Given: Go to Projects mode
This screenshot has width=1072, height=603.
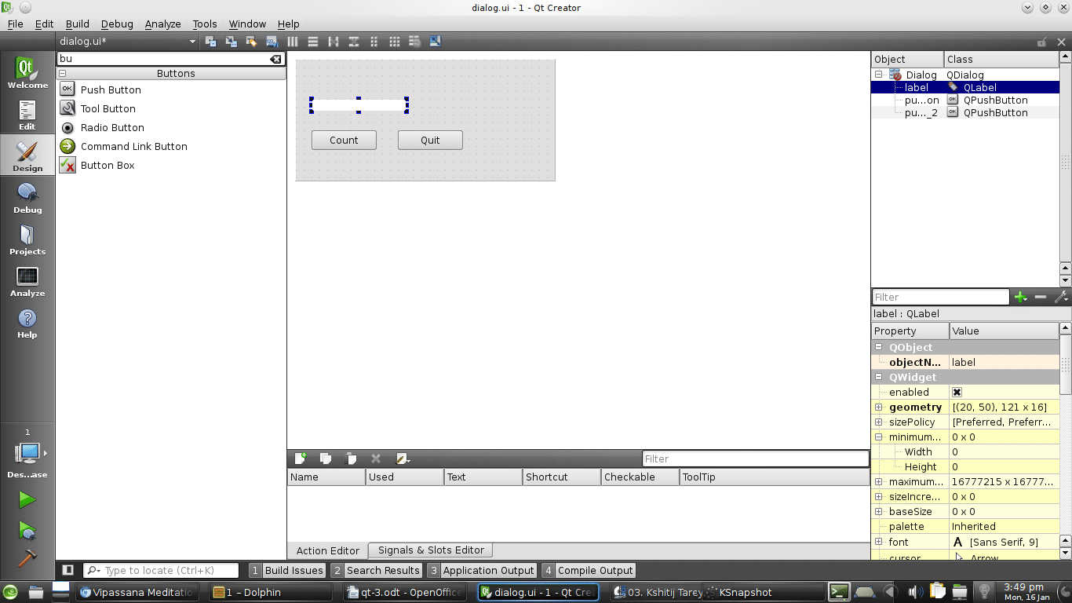Looking at the screenshot, I should coord(27,239).
